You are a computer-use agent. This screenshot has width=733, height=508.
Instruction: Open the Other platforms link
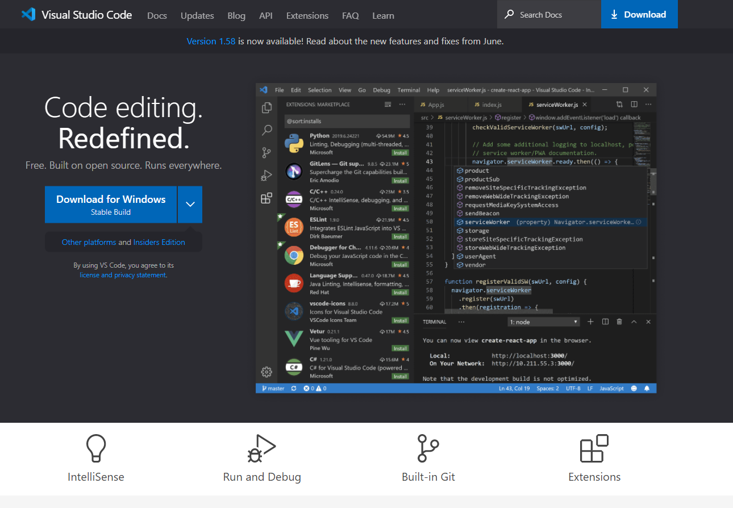tap(89, 242)
